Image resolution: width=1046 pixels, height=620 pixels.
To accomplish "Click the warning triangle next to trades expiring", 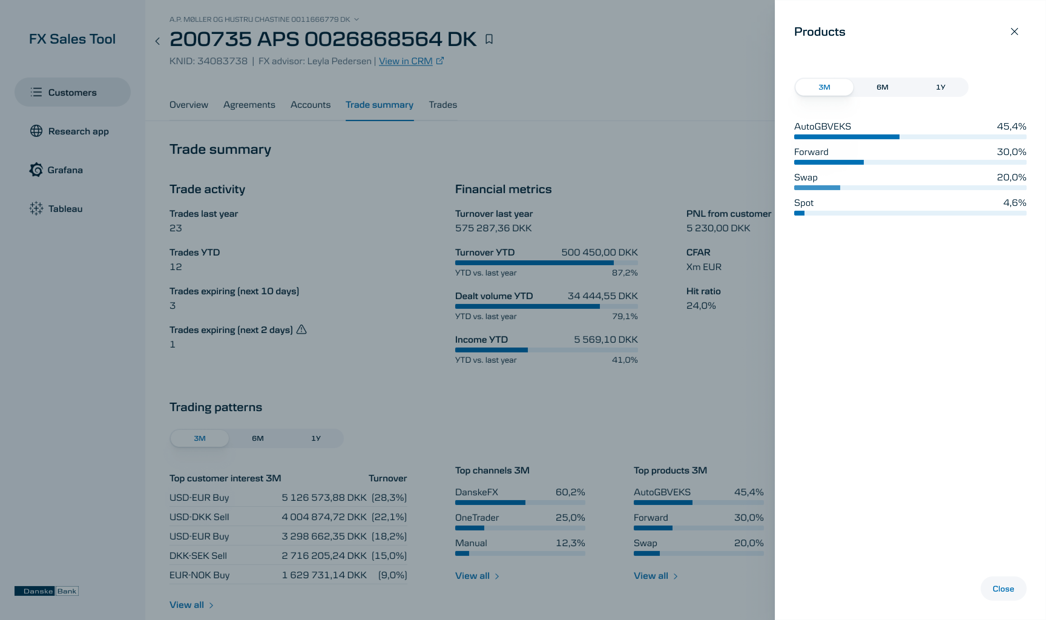I will [x=301, y=330].
